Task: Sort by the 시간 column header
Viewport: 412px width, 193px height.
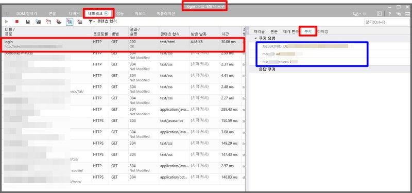Action: (225, 34)
